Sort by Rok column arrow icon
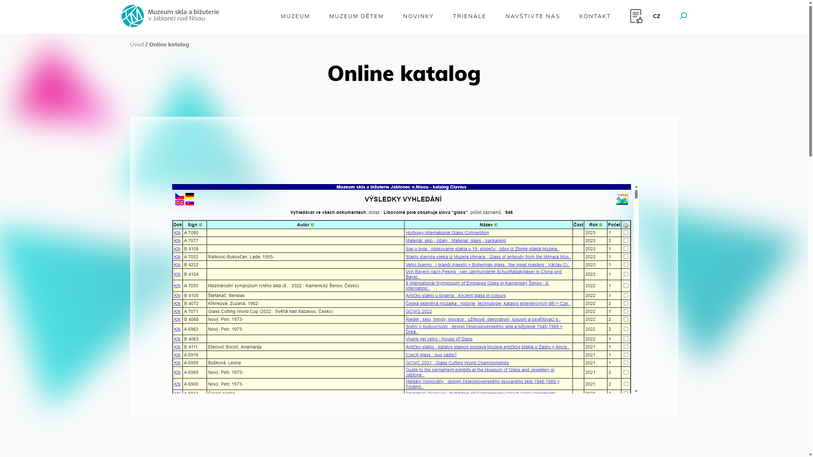The width and height of the screenshot is (813, 457). tap(601, 225)
